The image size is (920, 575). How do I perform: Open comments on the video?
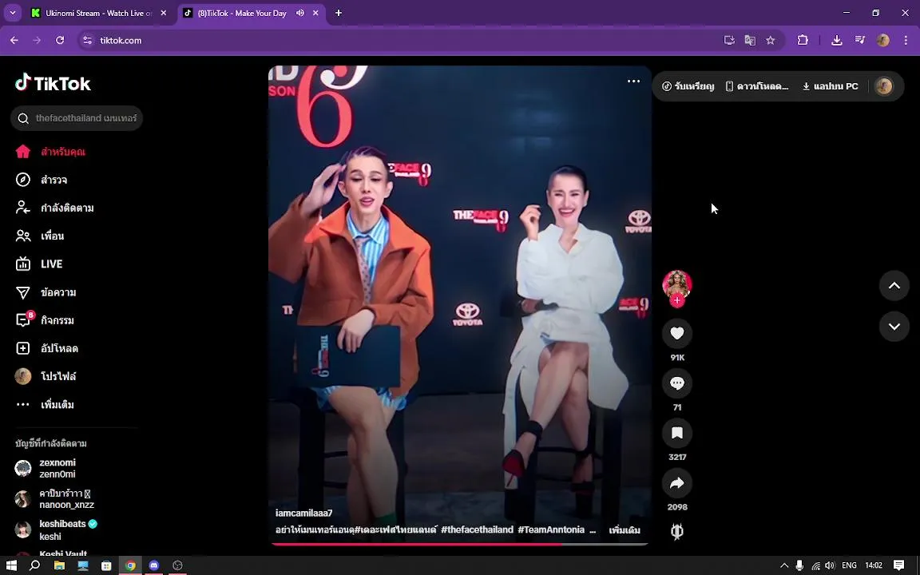[x=677, y=383]
